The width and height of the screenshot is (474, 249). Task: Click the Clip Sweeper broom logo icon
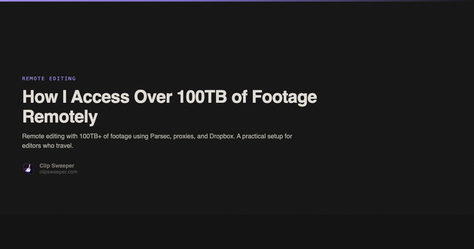[x=28, y=169]
